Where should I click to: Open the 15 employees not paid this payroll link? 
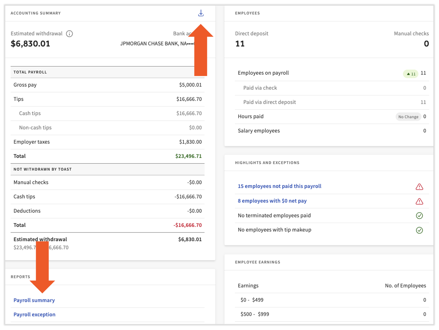coord(279,186)
